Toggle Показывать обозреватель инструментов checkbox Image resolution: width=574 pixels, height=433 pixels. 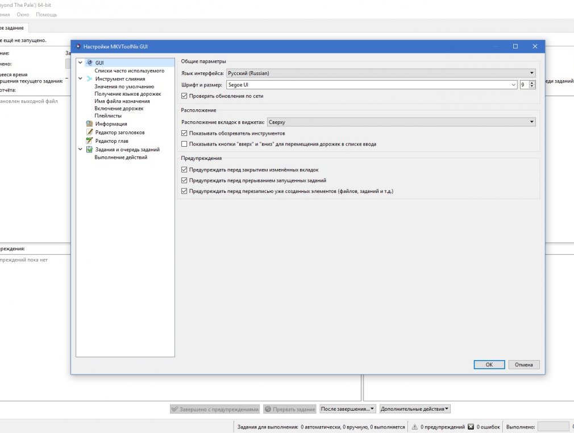[184, 134]
